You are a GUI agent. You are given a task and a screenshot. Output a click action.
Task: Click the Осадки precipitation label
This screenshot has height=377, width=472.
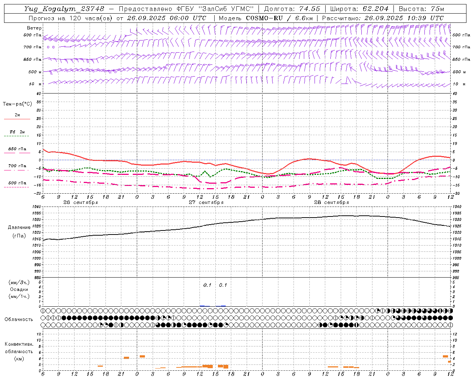click(x=19, y=289)
